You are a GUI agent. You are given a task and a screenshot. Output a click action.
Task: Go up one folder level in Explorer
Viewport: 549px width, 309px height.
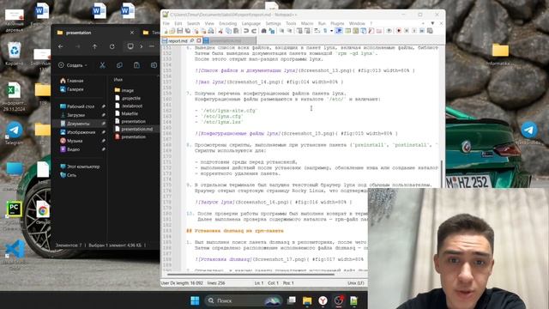click(94, 46)
